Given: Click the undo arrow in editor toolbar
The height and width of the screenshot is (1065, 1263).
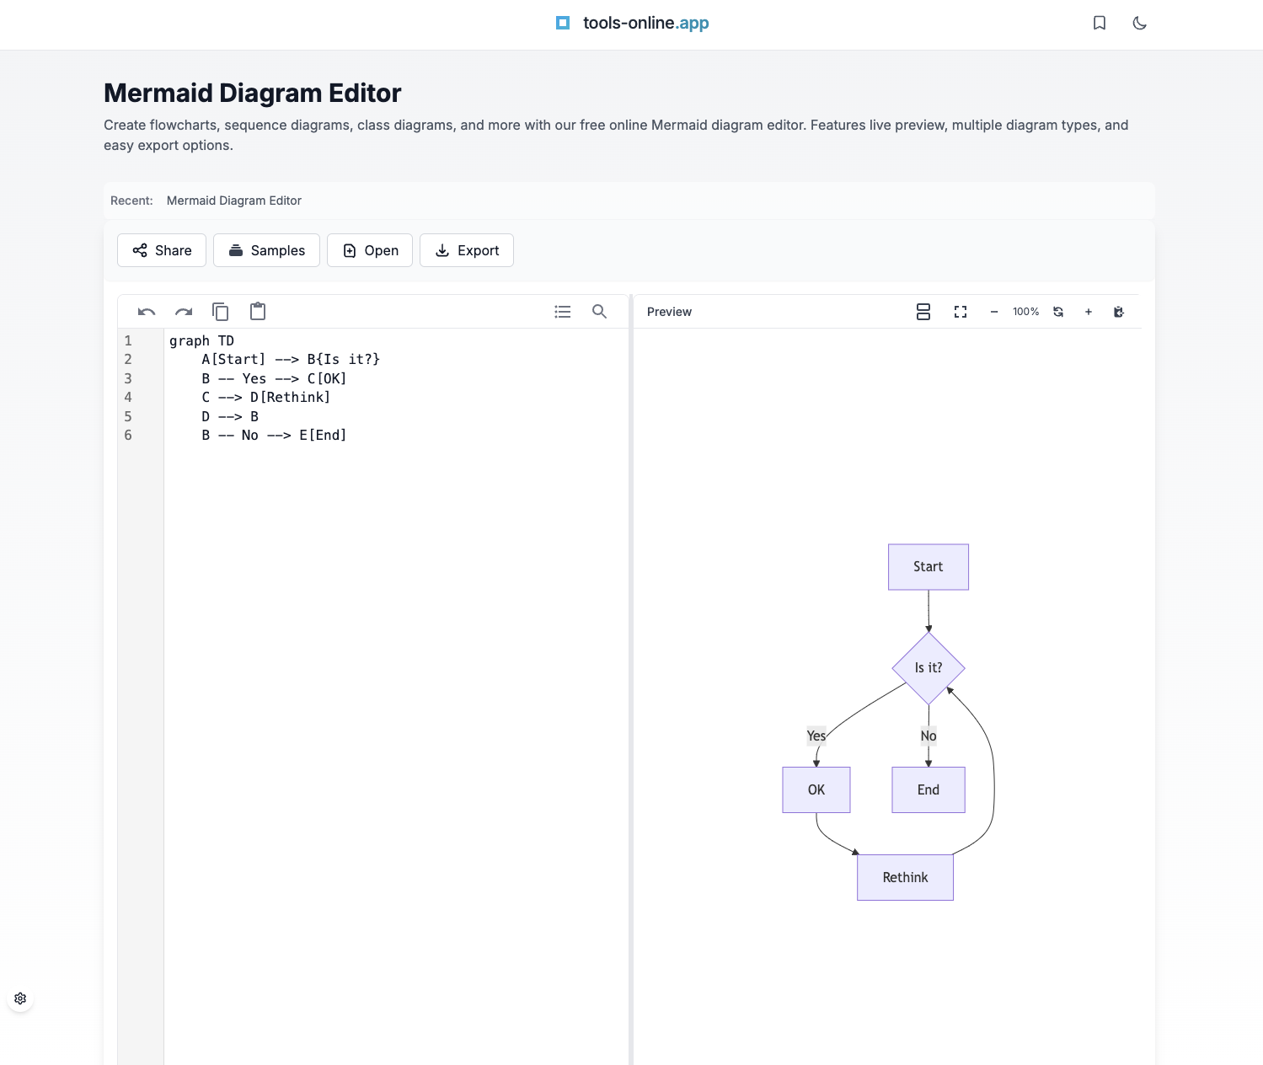Looking at the screenshot, I should [x=147, y=312].
